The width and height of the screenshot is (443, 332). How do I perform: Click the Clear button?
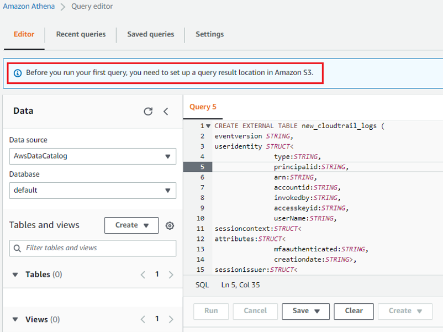click(x=354, y=312)
